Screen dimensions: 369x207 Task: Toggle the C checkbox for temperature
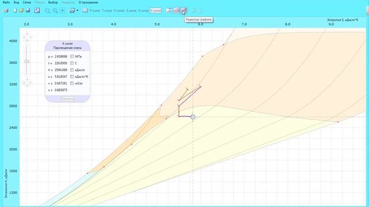click(x=72, y=63)
